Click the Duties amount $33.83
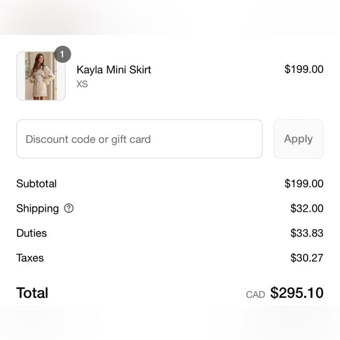Screen dimensions: 340x340 (307, 233)
